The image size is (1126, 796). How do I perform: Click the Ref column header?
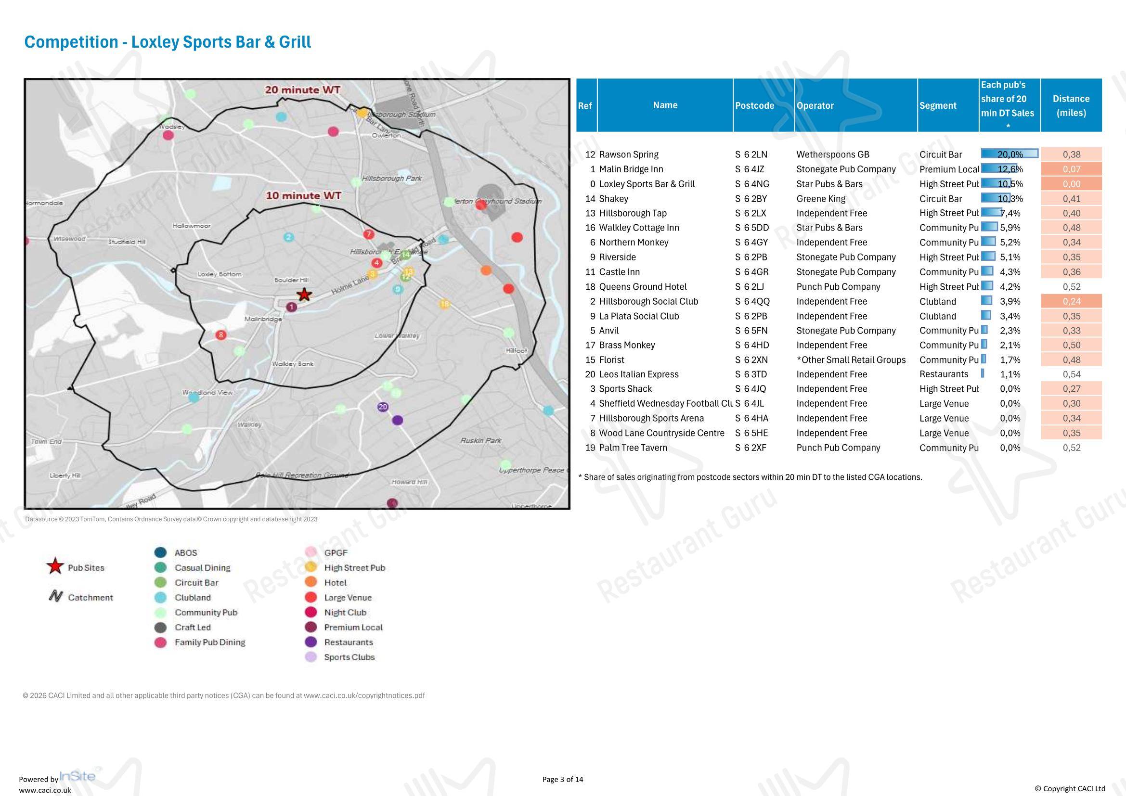tap(586, 105)
